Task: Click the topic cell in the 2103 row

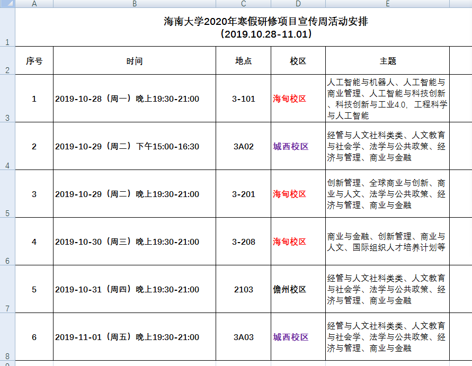Action: (387, 289)
